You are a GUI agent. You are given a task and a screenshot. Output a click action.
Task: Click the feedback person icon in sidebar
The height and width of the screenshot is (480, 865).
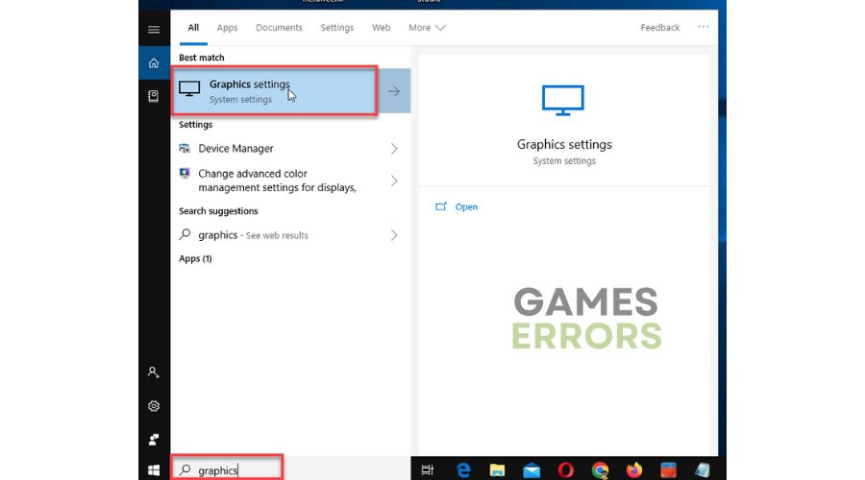(154, 440)
